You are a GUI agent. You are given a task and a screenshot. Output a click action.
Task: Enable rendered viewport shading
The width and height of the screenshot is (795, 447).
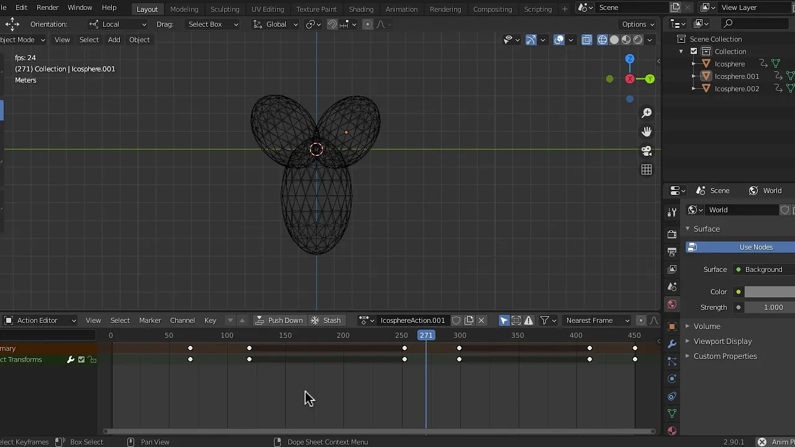pos(638,40)
